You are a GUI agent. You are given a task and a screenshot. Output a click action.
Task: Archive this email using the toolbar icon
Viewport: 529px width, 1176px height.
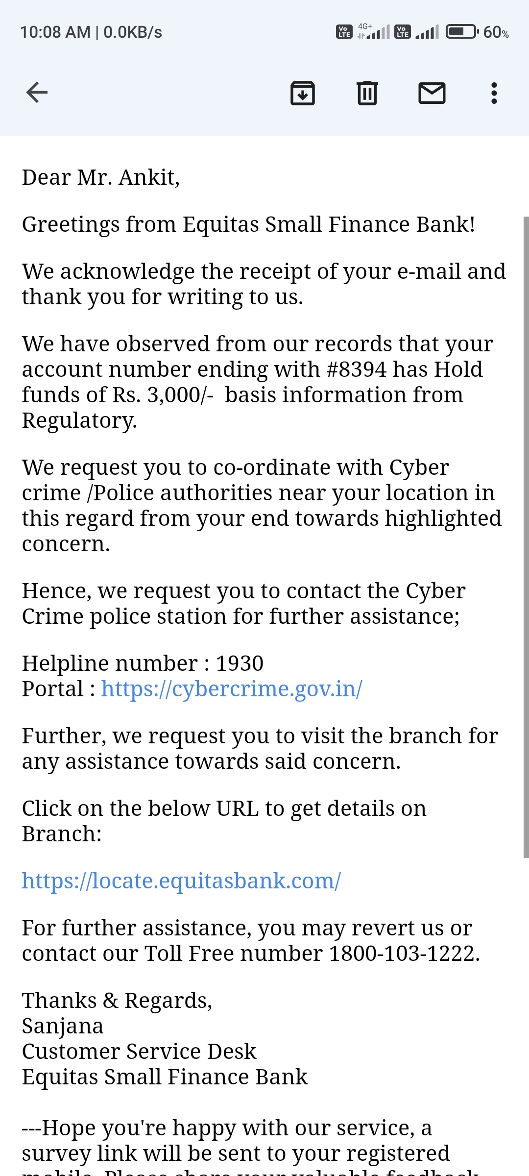point(302,92)
